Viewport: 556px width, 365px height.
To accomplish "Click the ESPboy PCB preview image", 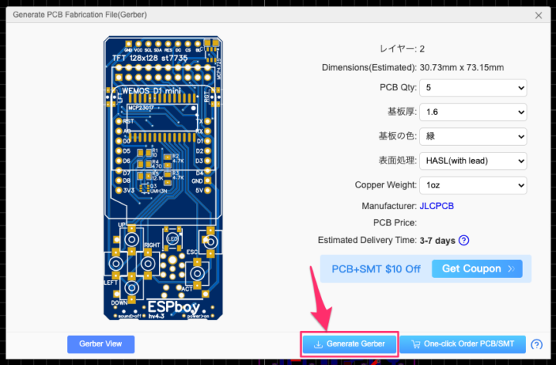I will (x=164, y=177).
